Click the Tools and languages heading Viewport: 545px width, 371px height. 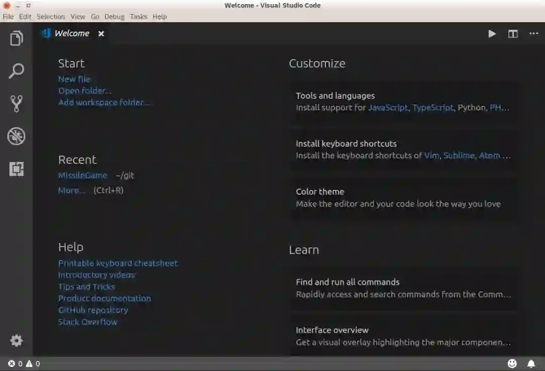(x=335, y=96)
